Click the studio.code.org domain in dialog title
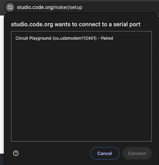The width and height of the screenshot is (159, 165). click(x=32, y=25)
